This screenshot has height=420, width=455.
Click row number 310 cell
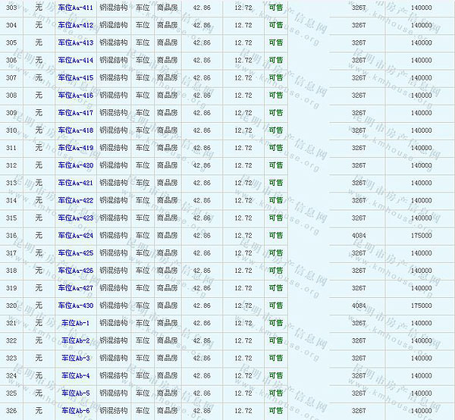[11, 130]
